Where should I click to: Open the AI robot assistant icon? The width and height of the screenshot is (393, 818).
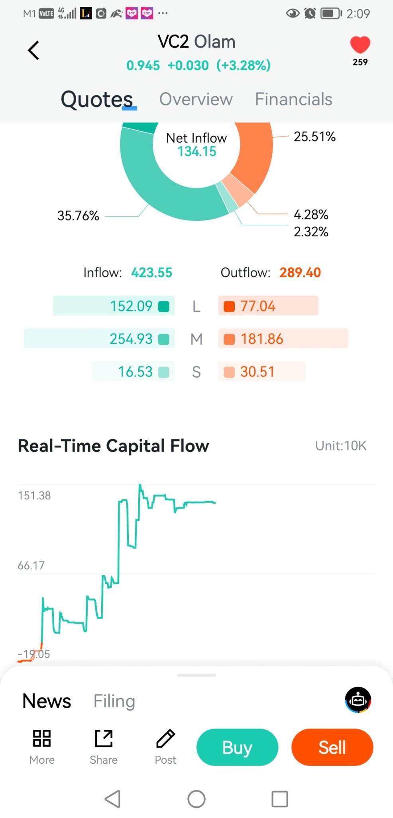pos(358,699)
